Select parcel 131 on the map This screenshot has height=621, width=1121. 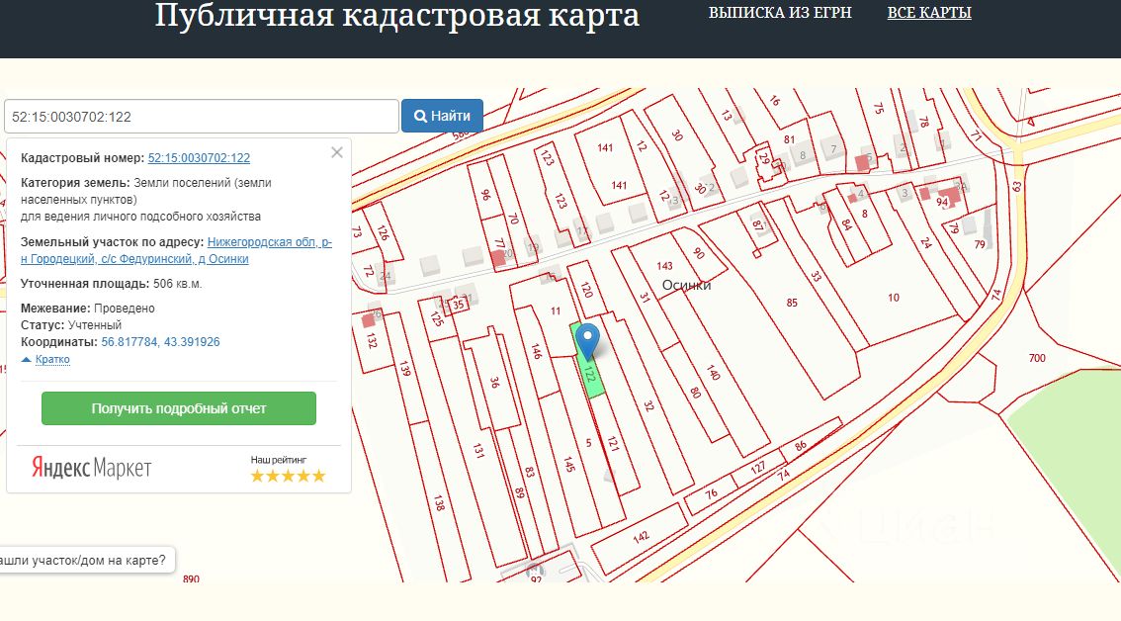[477, 450]
